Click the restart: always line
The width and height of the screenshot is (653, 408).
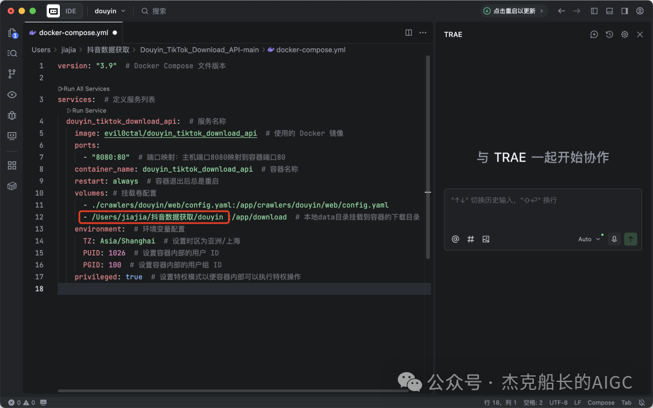(x=106, y=181)
